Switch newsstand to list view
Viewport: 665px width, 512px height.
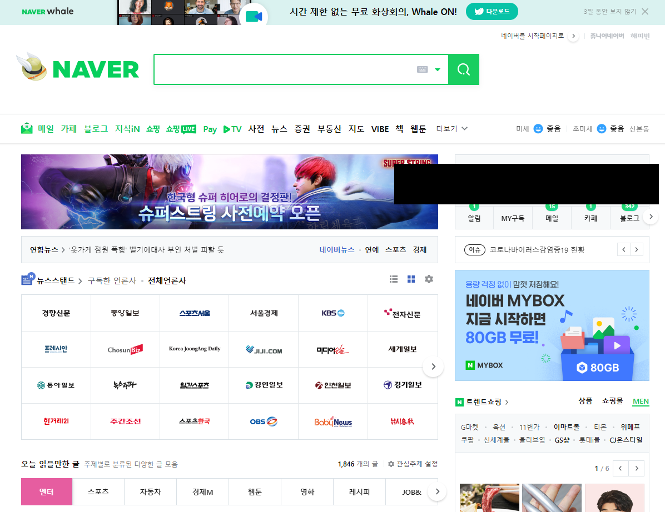pyautogui.click(x=394, y=279)
